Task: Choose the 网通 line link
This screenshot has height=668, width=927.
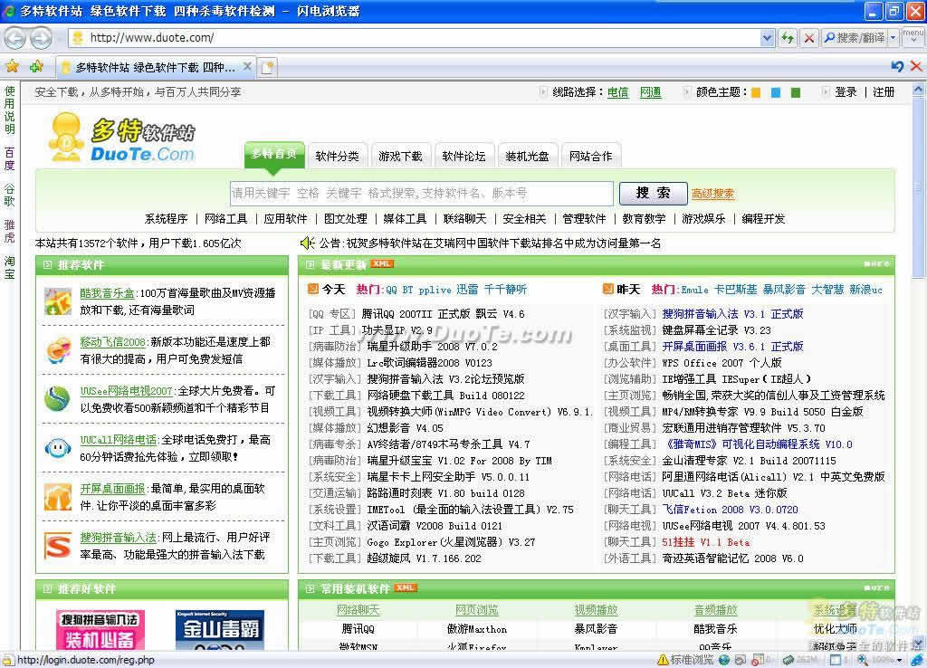Action: click(650, 92)
